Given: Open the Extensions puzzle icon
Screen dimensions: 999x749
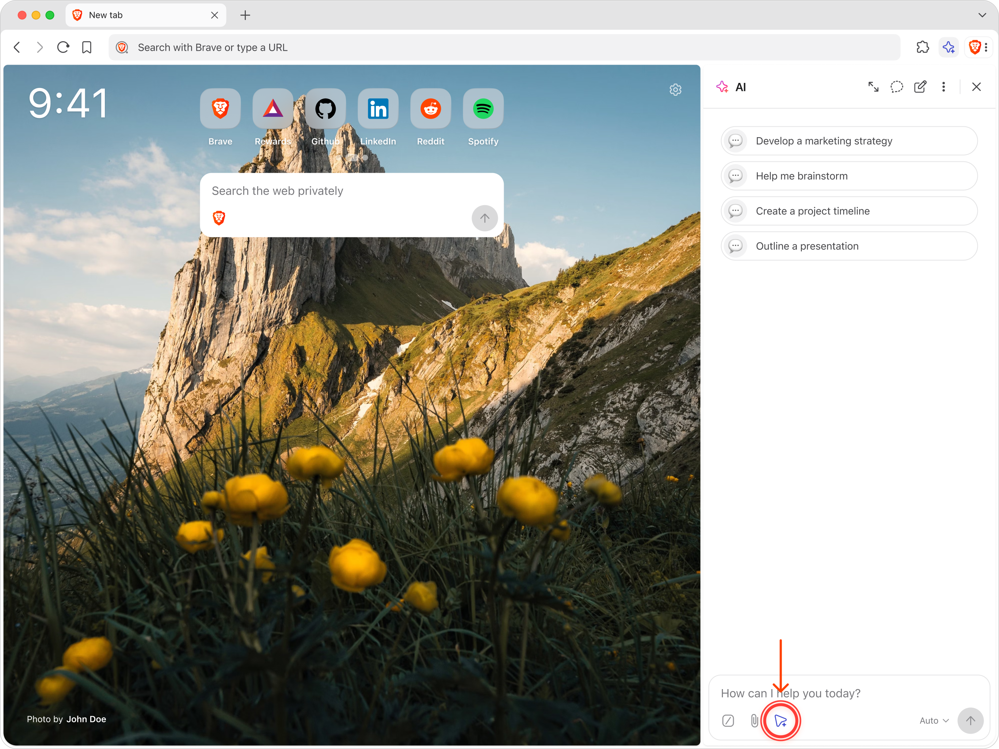Looking at the screenshot, I should click(x=923, y=47).
